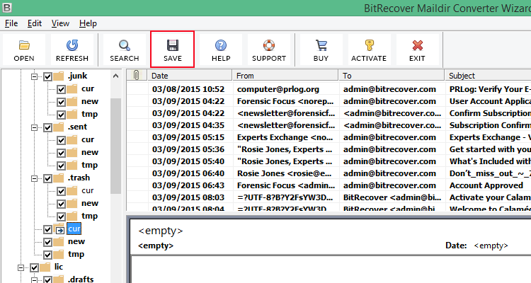Collapse the .junk tree node
The width and height of the screenshot is (531, 283).
pyautogui.click(x=34, y=77)
